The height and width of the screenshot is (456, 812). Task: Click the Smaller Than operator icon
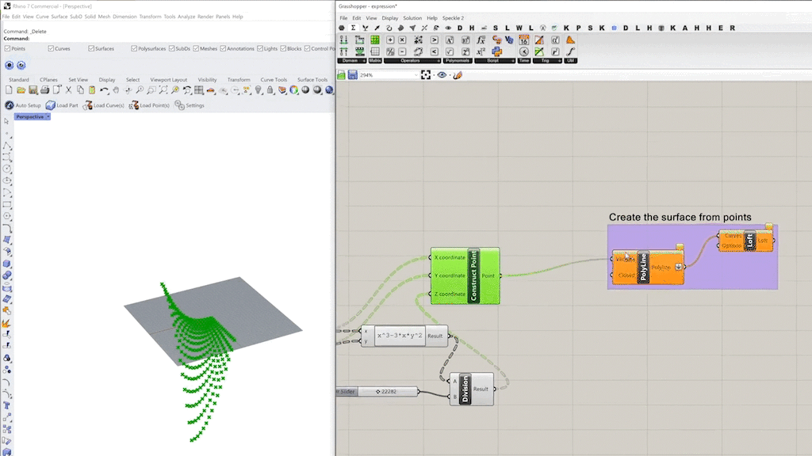(x=435, y=51)
